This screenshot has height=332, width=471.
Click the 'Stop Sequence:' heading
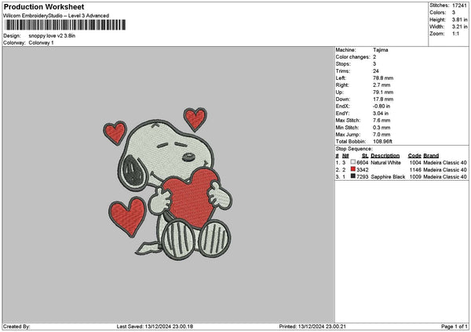point(354,149)
